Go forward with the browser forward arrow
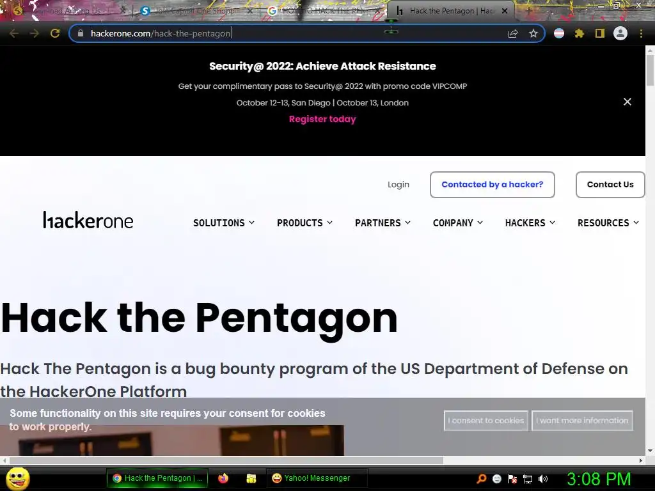This screenshot has width=655, height=491. (35, 33)
